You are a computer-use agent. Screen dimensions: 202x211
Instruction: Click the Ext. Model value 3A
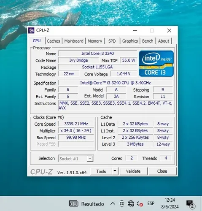pos(116,96)
